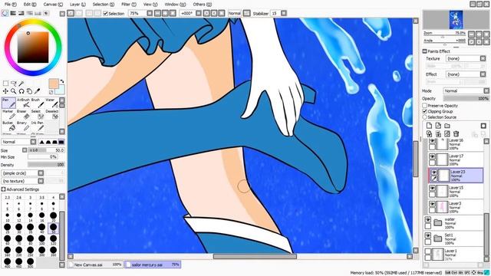491x276 pixels.
Task: Click the foreground peach color swatch
Action: point(54,84)
